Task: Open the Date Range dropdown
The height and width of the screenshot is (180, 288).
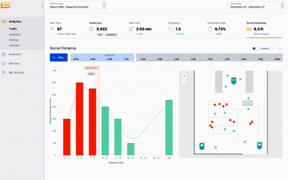Action: (256, 5)
